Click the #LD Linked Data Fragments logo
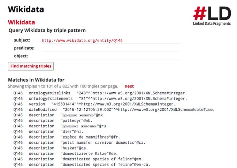237x168 pixels. 212,16
